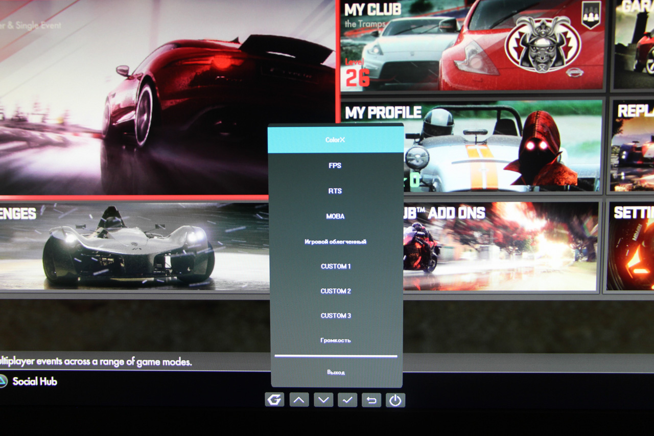Choose the FPS picture mode
Image resolution: width=654 pixels, height=436 pixels.
point(335,166)
